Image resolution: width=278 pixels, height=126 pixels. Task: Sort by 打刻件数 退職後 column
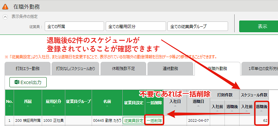[232, 108]
